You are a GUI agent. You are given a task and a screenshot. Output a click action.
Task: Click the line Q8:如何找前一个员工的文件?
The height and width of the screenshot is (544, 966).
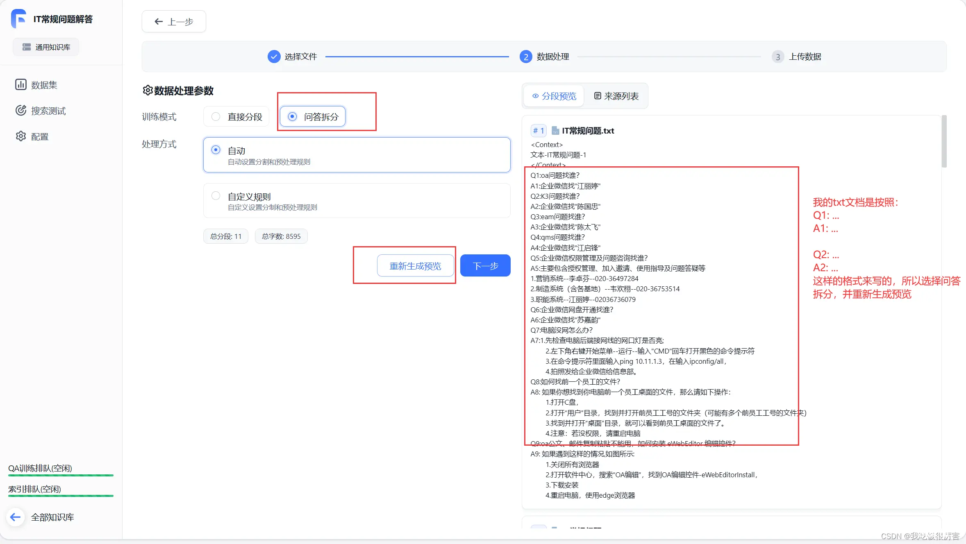pyautogui.click(x=575, y=382)
